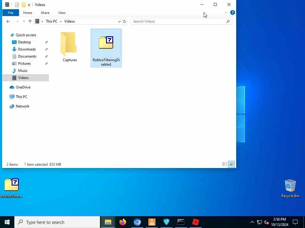The height and width of the screenshot is (228, 305).
Task: Click the network tray icon
Action: [x=259, y=222]
